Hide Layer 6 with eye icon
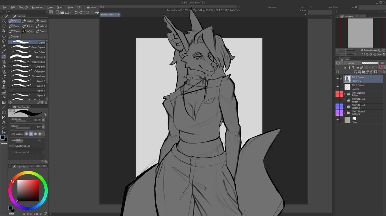This screenshot has height=216, width=386. pos(337,87)
